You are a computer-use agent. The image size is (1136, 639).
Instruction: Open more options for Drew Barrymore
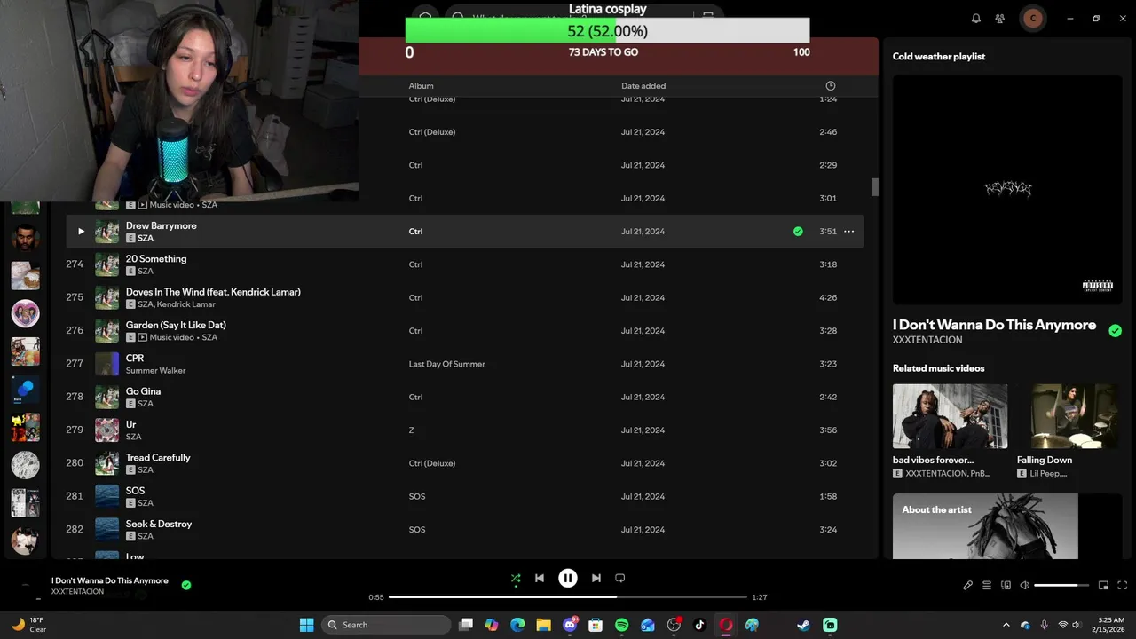(848, 232)
